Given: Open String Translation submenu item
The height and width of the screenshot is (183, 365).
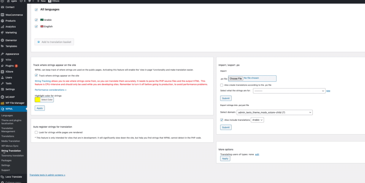Looking at the screenshot, I should click(x=11, y=151).
